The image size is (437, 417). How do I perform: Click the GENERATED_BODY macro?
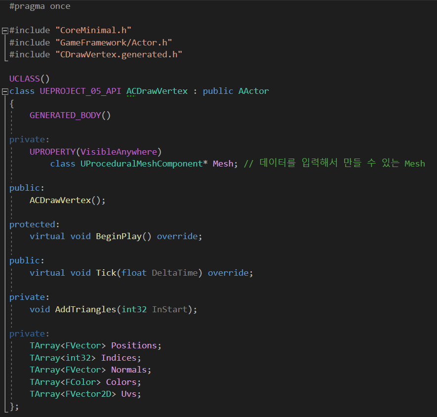65,115
